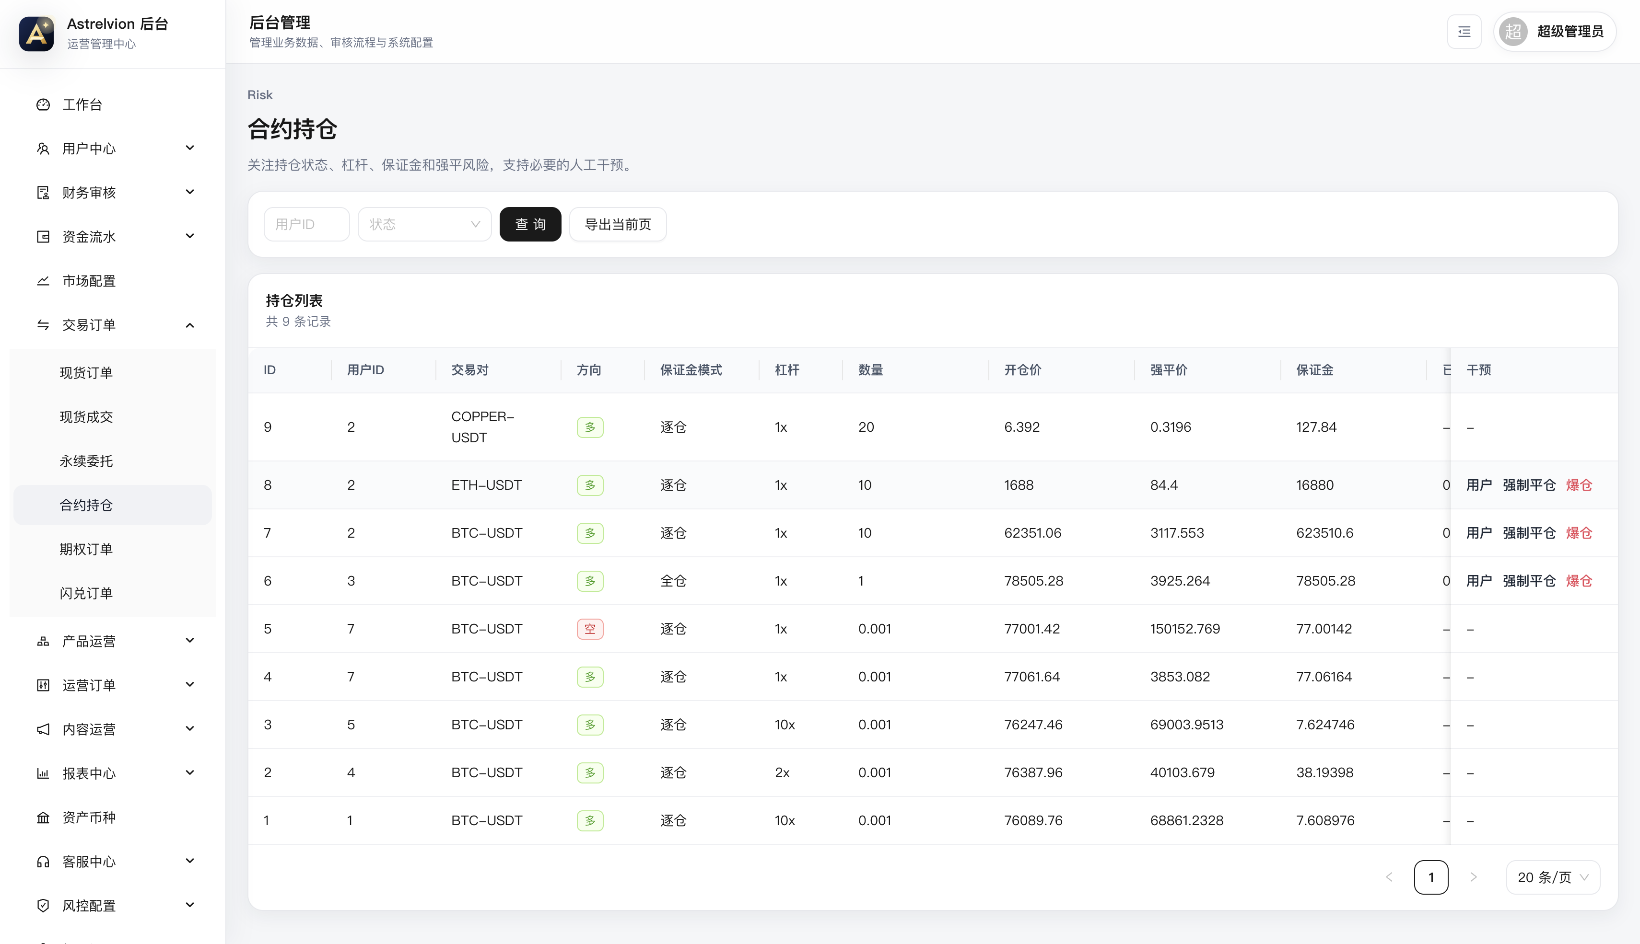Viewport: 1640px width, 944px height.
Task: Click the 空 direction tag in row 5
Action: tap(590, 629)
